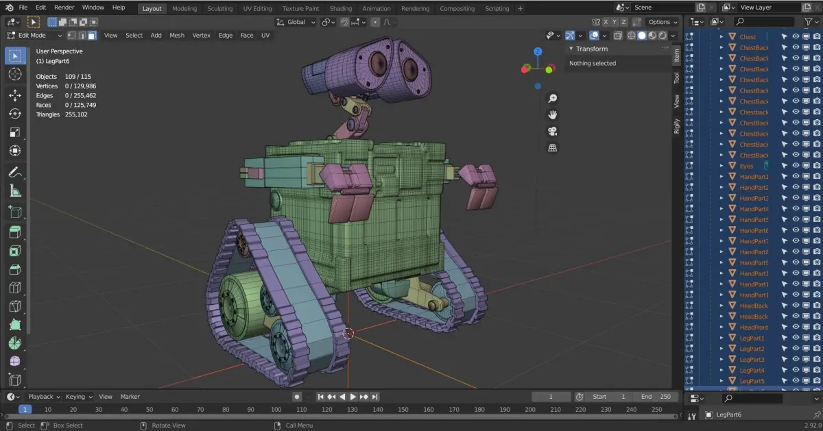
Task: Select the Select Box tool in toolbar
Action: pos(15,56)
